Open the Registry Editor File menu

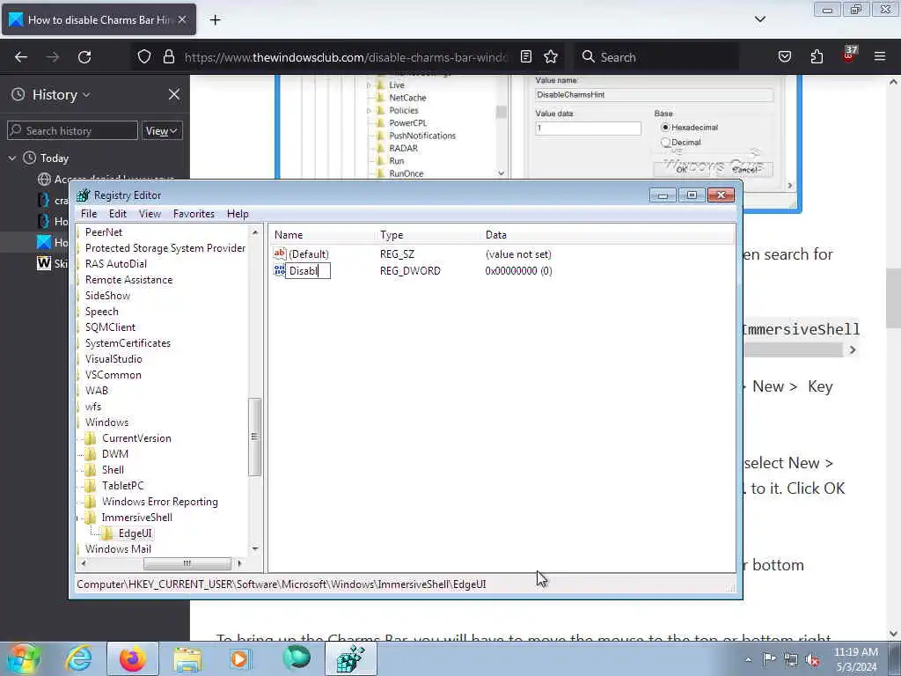(89, 213)
